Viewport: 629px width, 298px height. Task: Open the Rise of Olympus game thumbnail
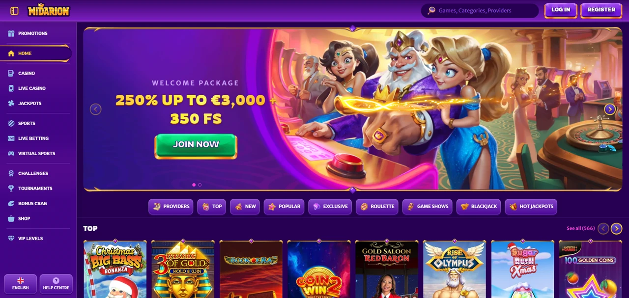455,270
